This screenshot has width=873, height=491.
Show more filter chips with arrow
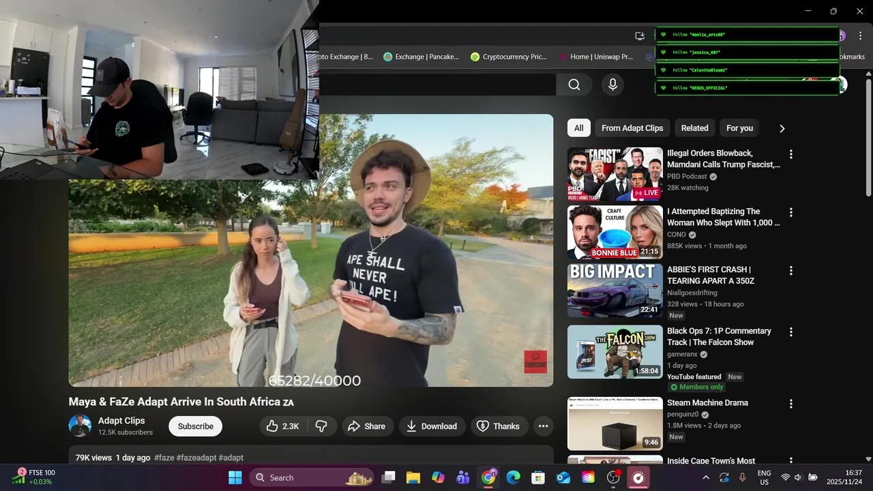pos(782,128)
